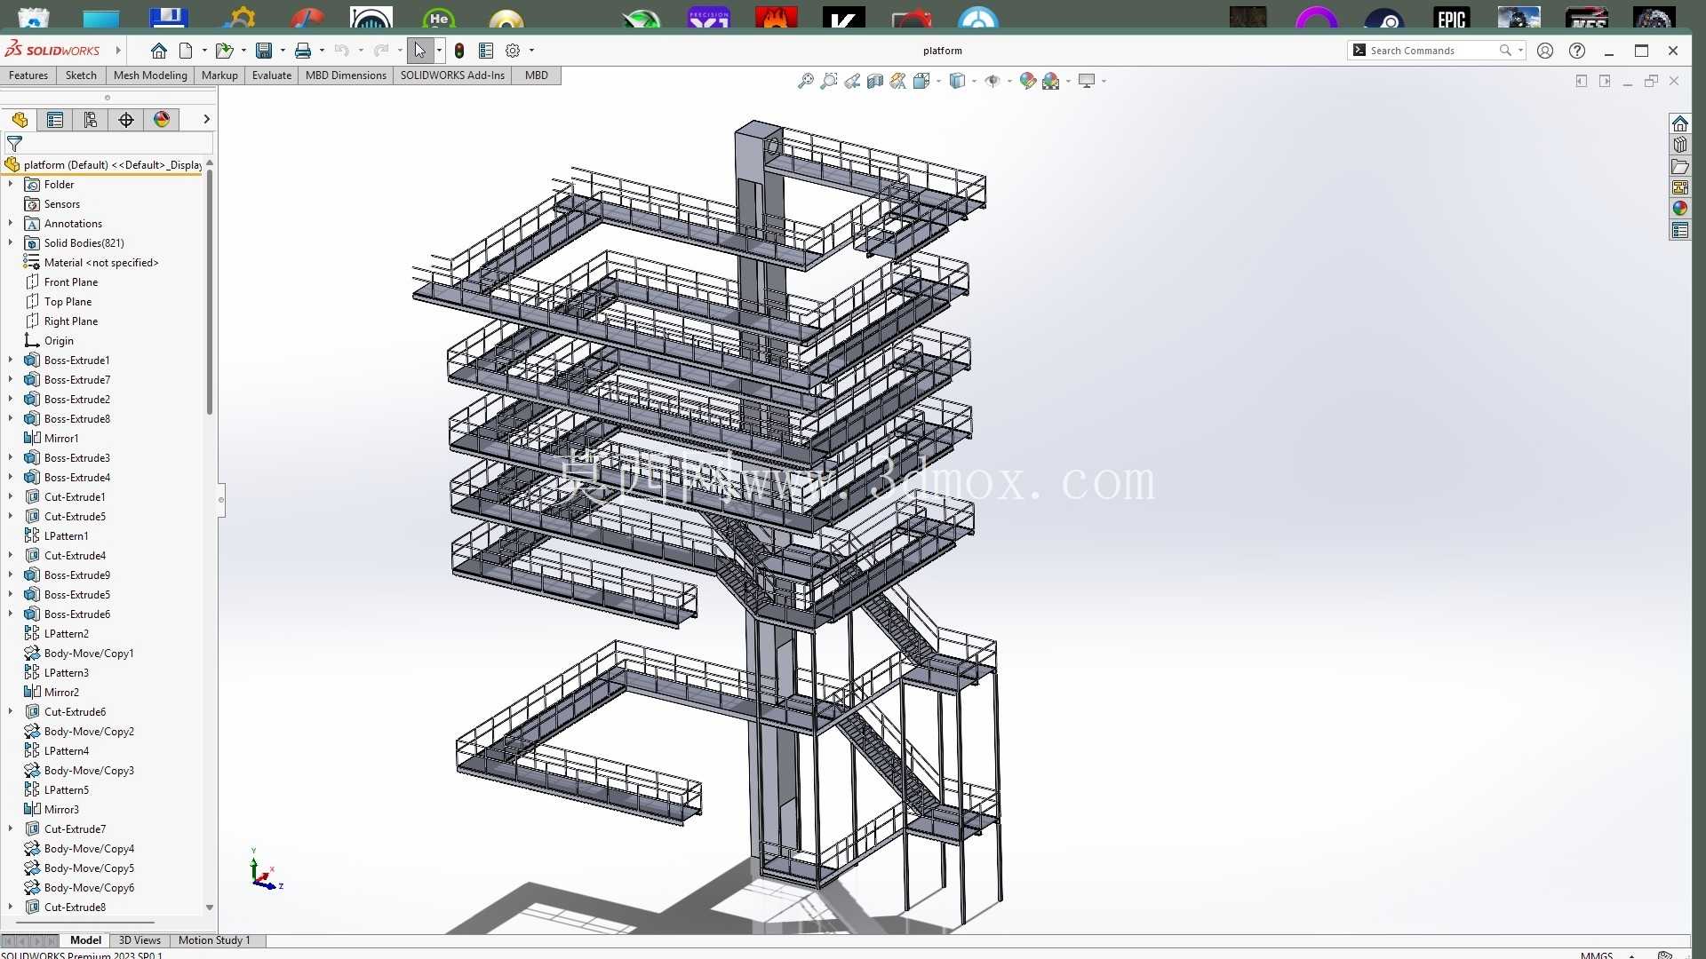The height and width of the screenshot is (959, 1706).
Task: Expand the Boss-Extrude1 feature
Action: [11, 360]
